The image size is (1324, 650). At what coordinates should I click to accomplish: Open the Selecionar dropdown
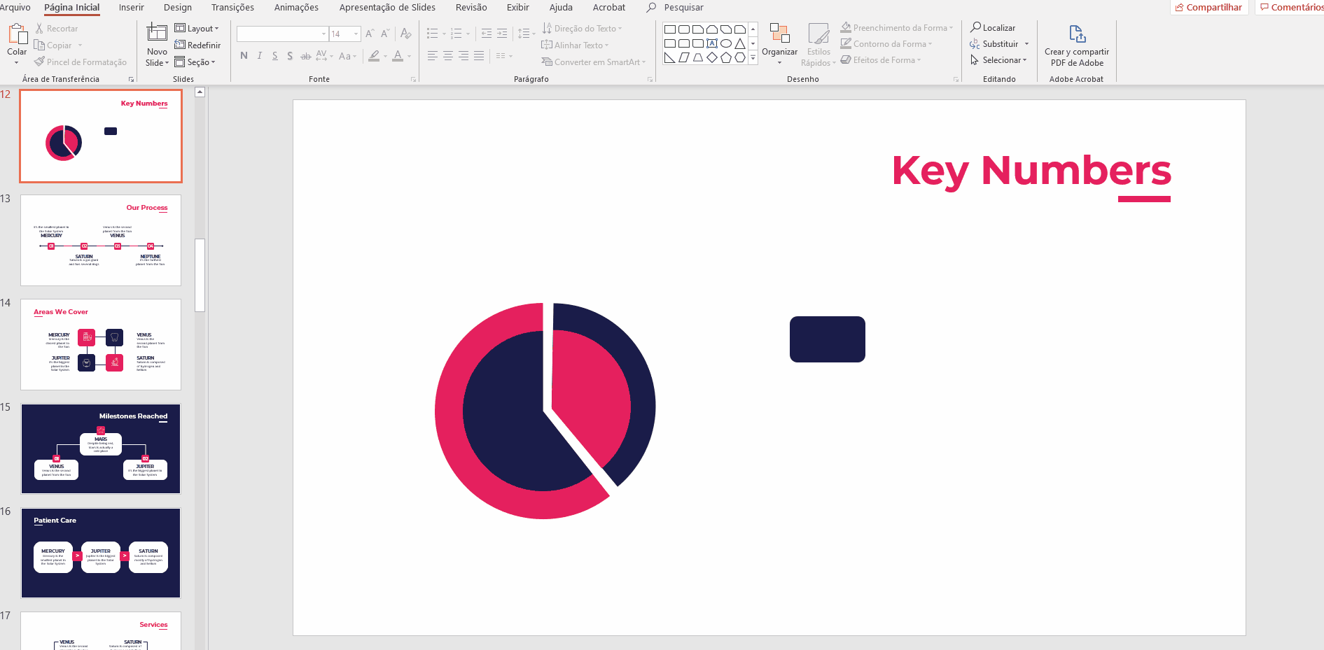(999, 60)
